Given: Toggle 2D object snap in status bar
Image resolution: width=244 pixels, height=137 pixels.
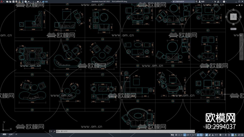Looking at the screenshot, I should [201, 135].
